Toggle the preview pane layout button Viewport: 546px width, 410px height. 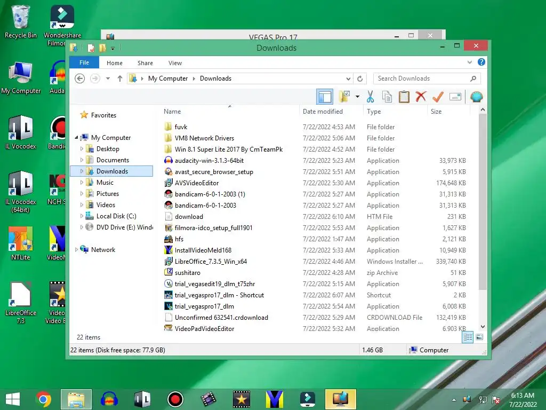coord(325,97)
